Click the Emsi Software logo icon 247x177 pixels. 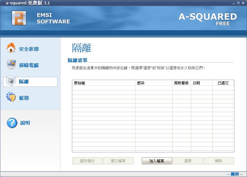click(x=19, y=18)
